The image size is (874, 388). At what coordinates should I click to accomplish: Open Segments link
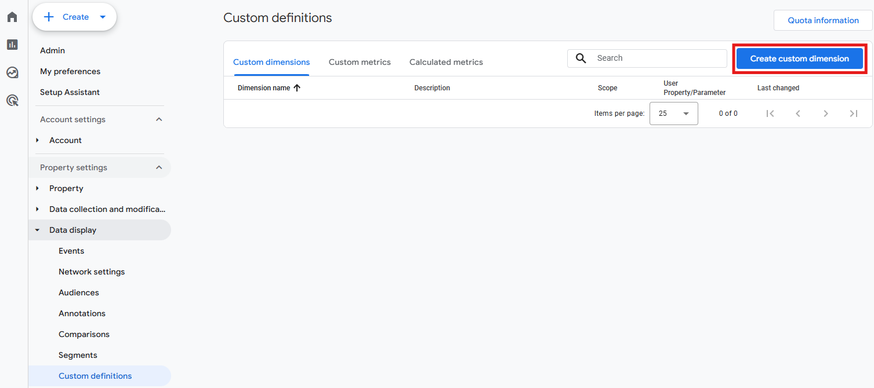pyautogui.click(x=78, y=355)
